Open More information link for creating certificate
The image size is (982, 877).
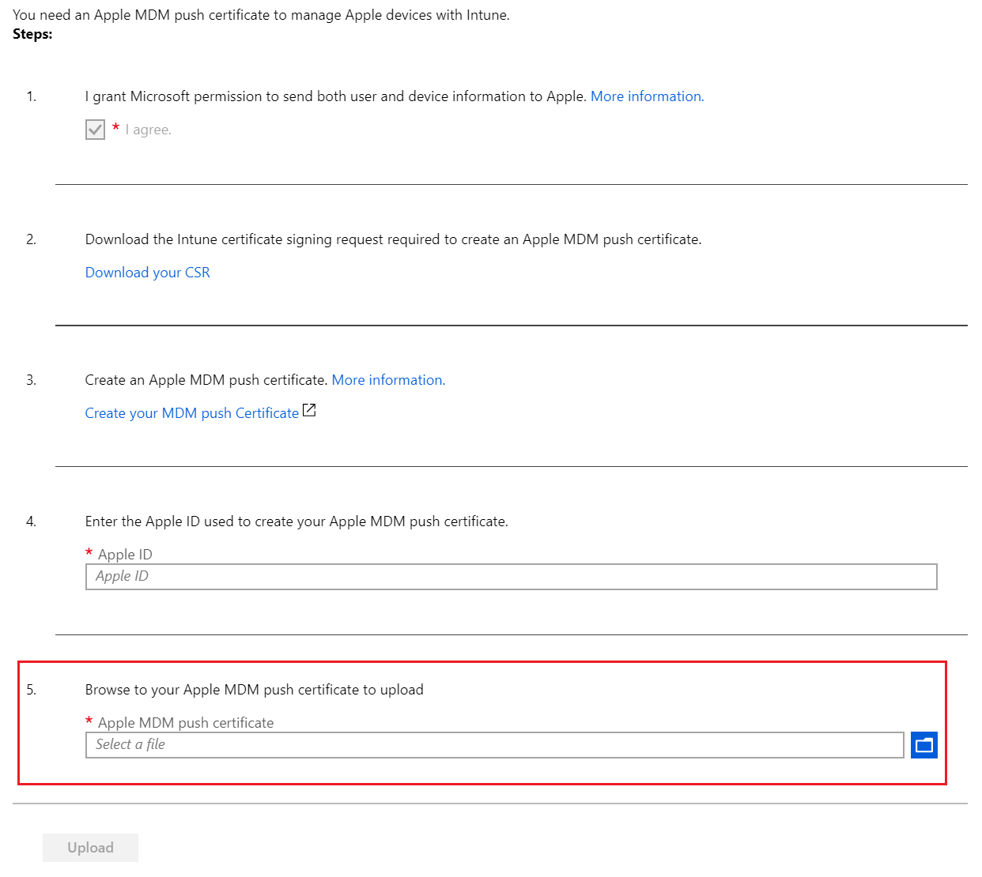388,380
